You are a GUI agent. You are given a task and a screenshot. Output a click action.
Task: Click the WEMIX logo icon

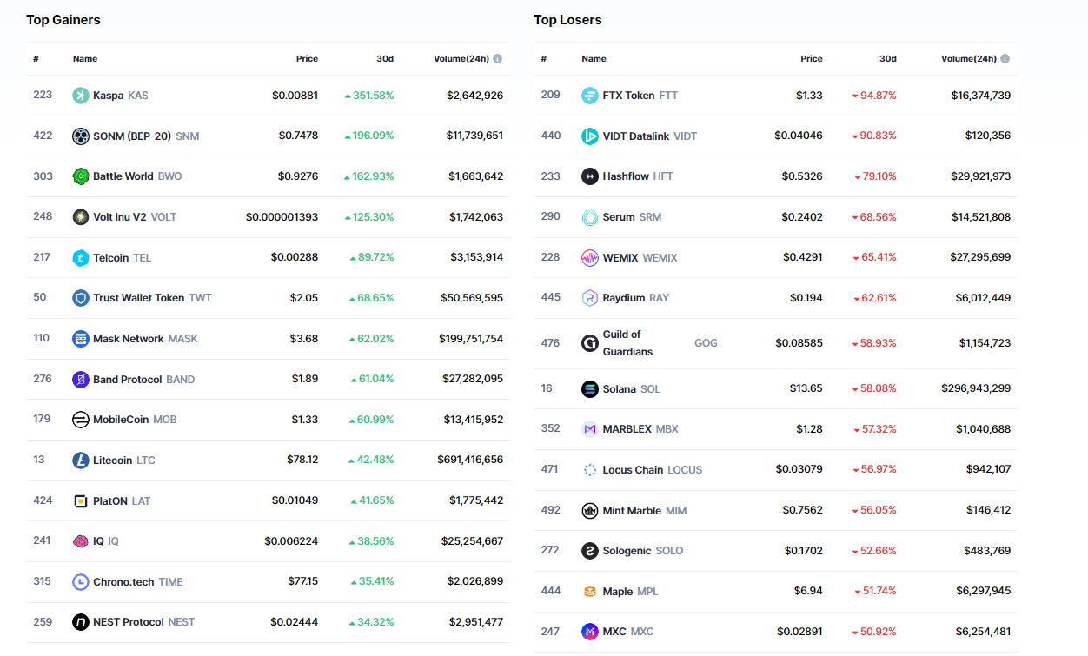(589, 258)
